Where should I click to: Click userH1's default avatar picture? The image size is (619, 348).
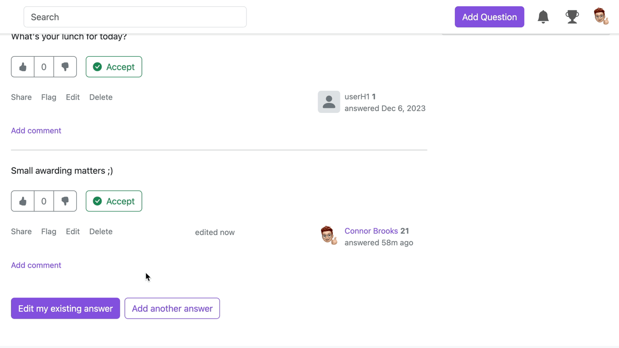(329, 102)
